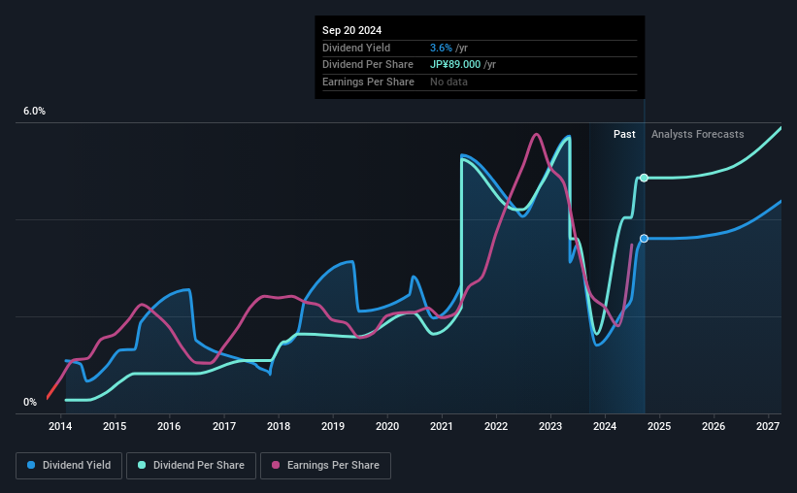
Task: Toggle the Dividend Per Share legend series
Action: 191,466
